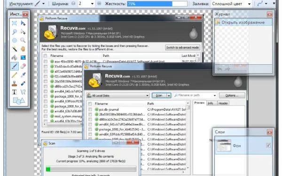Select the Recolor tool
The image size is (282, 176).
pos(23,84)
